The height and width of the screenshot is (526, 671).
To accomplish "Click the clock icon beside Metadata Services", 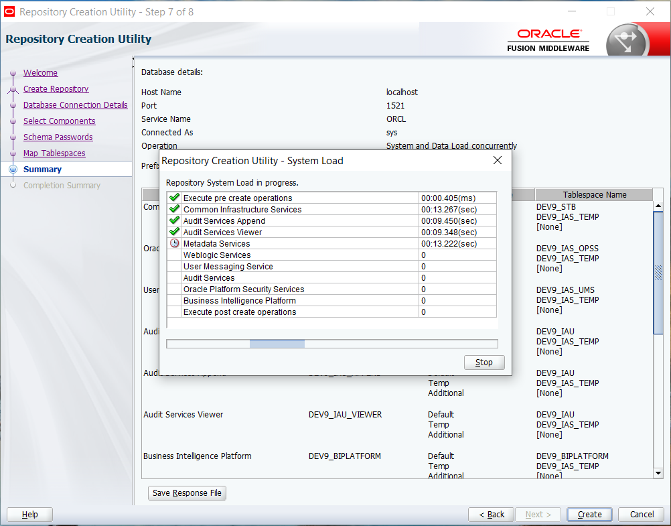I will [x=174, y=243].
